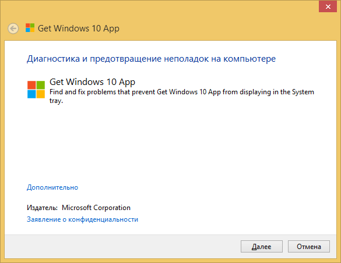
Task: Click the small Windows logo in title bar
Action: [30, 28]
